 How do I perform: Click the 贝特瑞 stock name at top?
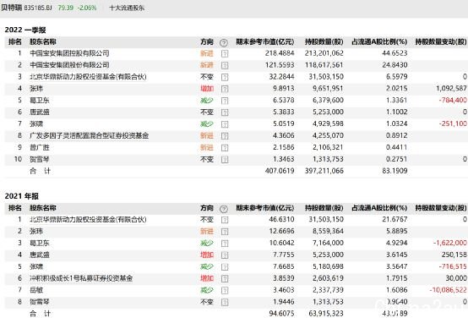(11, 8)
